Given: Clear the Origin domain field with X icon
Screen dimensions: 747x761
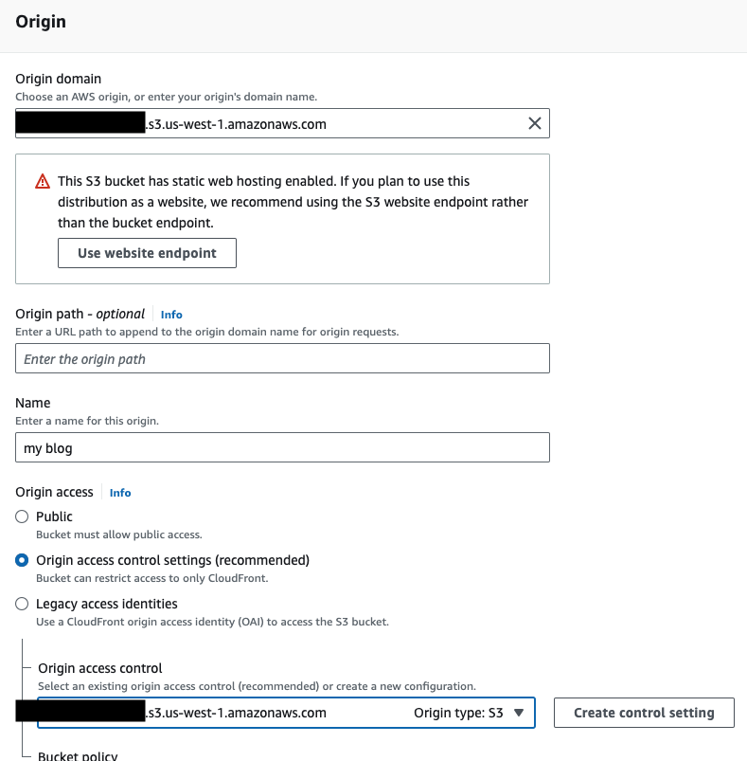Looking at the screenshot, I should pos(534,123).
